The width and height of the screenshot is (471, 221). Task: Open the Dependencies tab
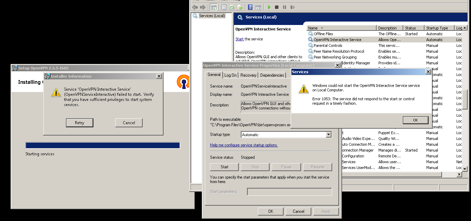point(272,75)
